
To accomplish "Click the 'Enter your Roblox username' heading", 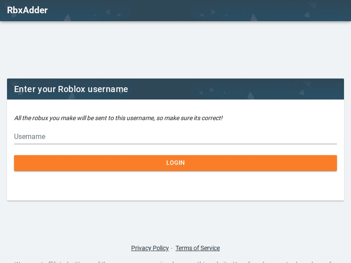I will [71, 89].
